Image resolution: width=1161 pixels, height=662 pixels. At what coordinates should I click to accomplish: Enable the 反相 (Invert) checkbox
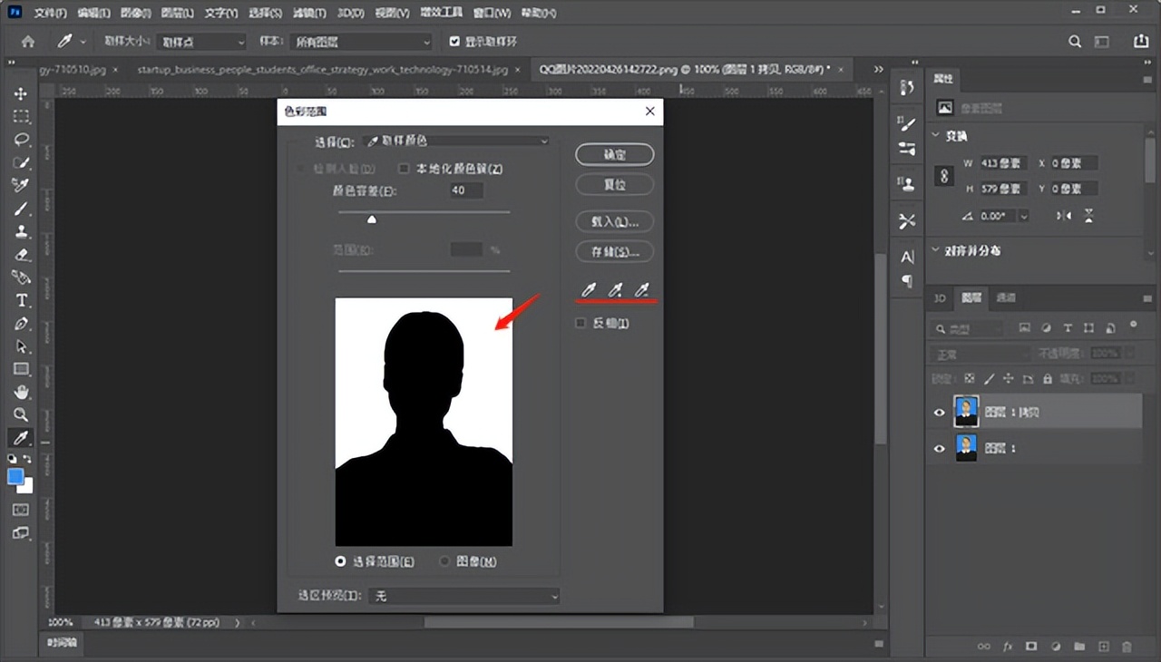(x=580, y=322)
